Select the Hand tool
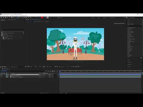 pyautogui.click(x=6, y=18)
